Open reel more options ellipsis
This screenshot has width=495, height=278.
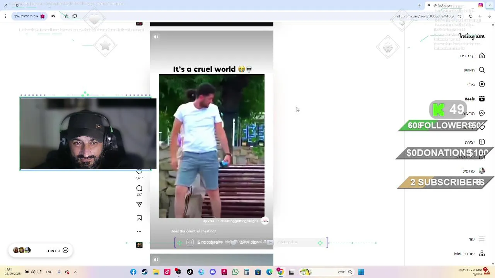(139, 232)
